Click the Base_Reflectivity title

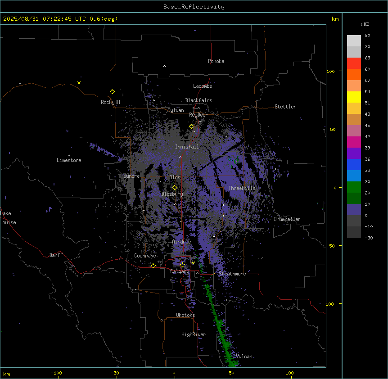(x=194, y=7)
